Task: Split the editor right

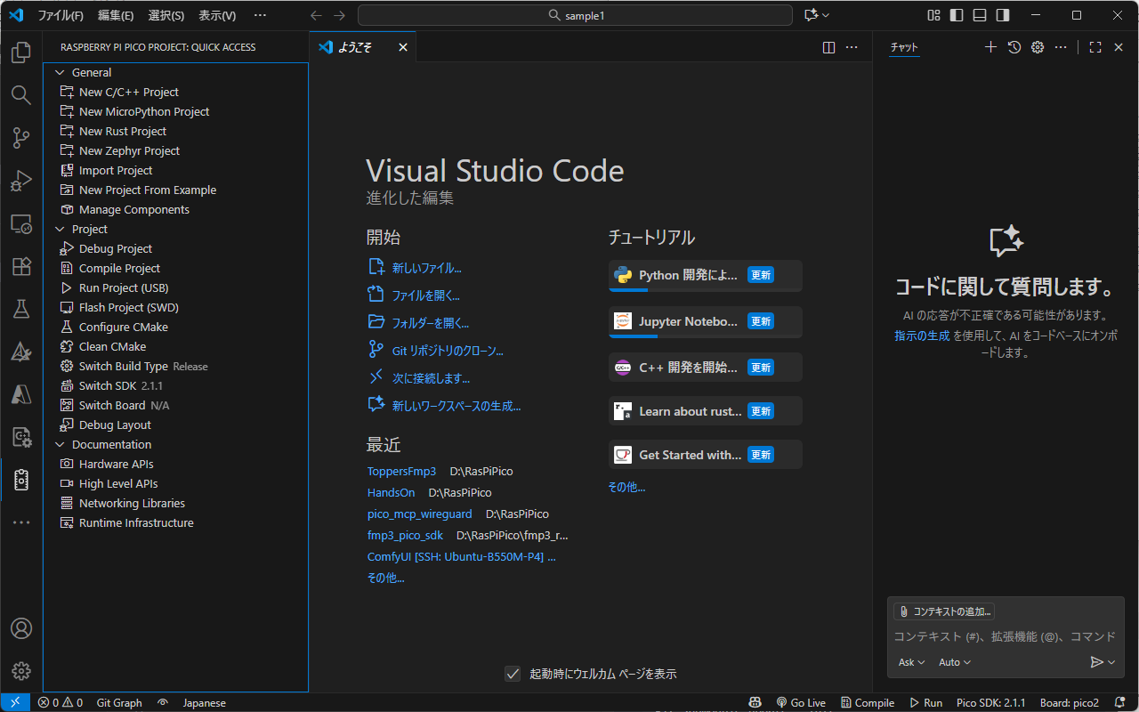Action: pyautogui.click(x=828, y=47)
